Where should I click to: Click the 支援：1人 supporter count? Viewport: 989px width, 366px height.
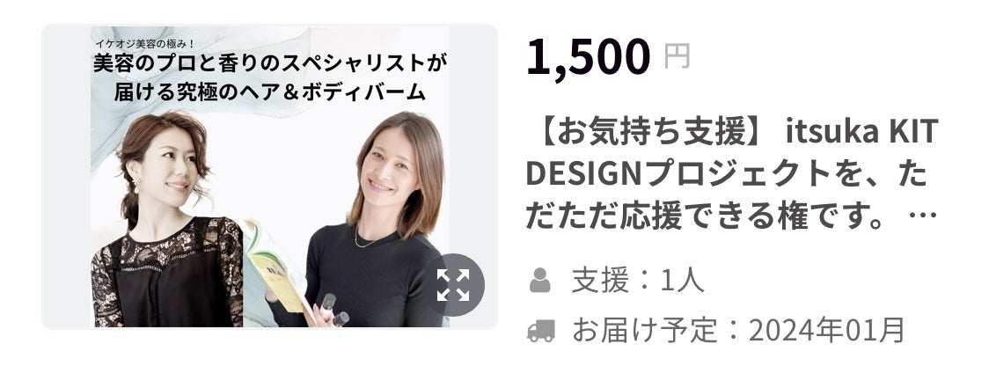coord(638,281)
